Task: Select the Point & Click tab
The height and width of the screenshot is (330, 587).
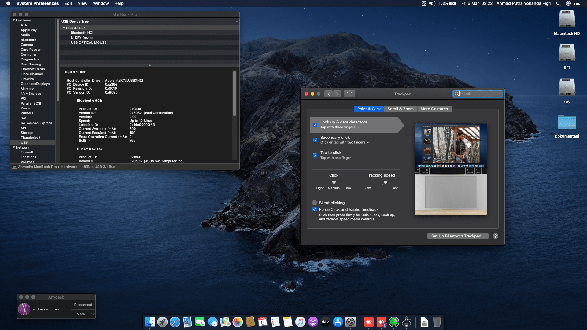Action: coord(369,109)
